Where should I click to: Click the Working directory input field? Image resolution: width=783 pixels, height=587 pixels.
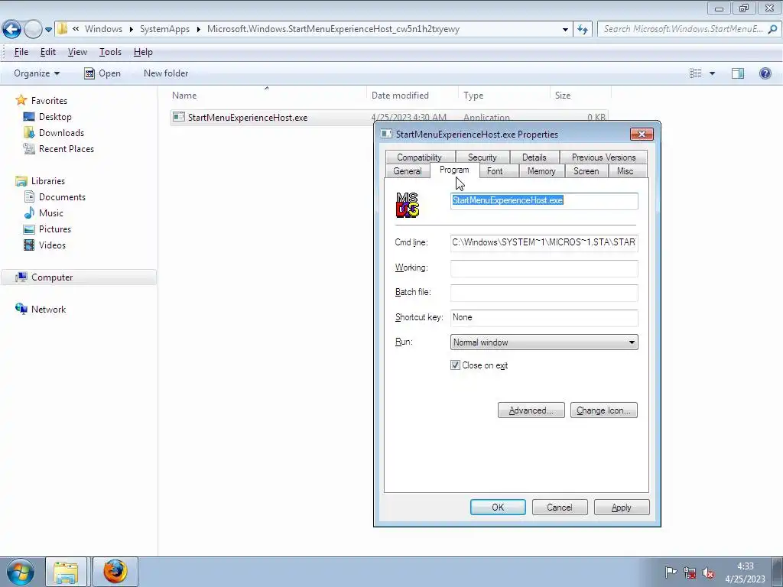(544, 268)
